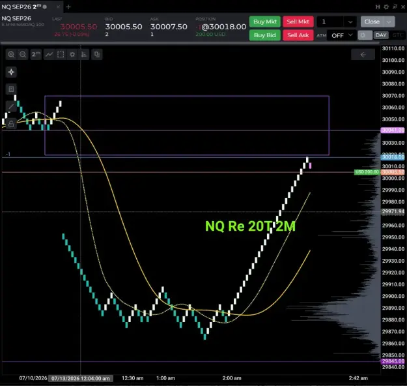Click the 29900.00 price axis label
The height and width of the screenshot is (386, 407).
pyautogui.click(x=393, y=296)
